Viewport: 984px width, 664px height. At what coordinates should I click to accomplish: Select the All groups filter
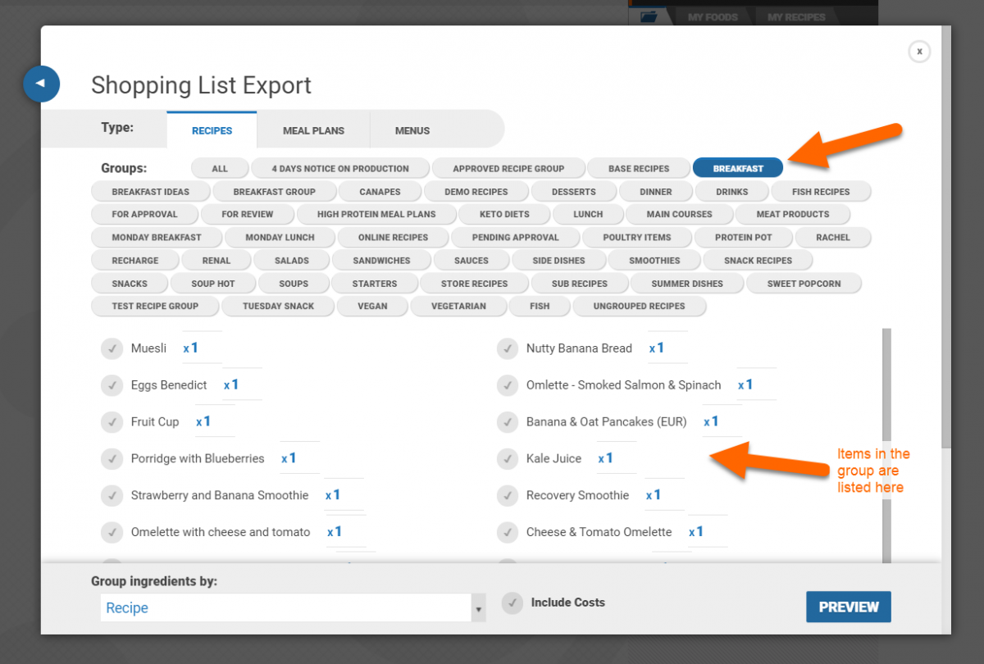coord(220,169)
